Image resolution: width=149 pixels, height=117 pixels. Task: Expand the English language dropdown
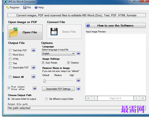[58, 53]
